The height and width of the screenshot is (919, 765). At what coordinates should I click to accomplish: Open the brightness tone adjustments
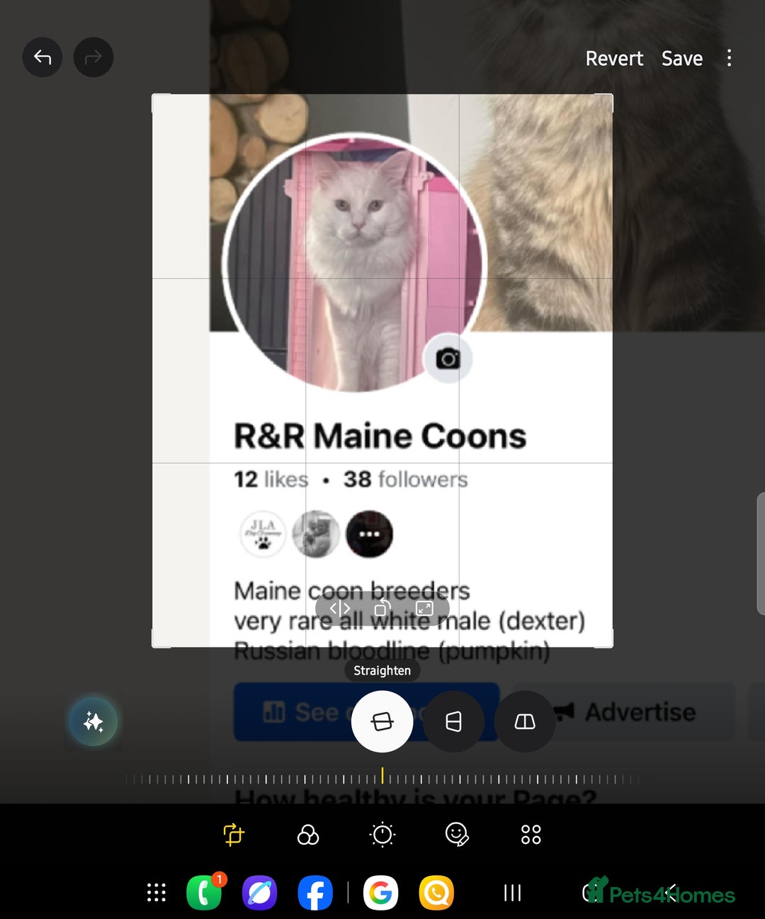tap(382, 835)
